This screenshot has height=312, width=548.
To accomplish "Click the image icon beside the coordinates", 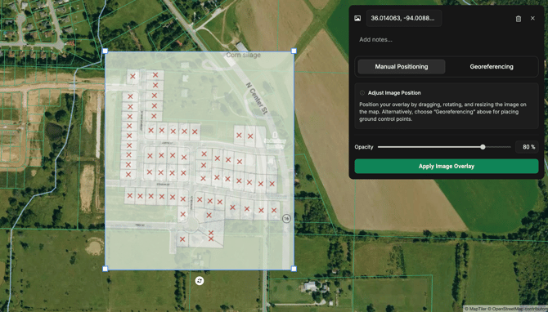I will [x=357, y=18].
